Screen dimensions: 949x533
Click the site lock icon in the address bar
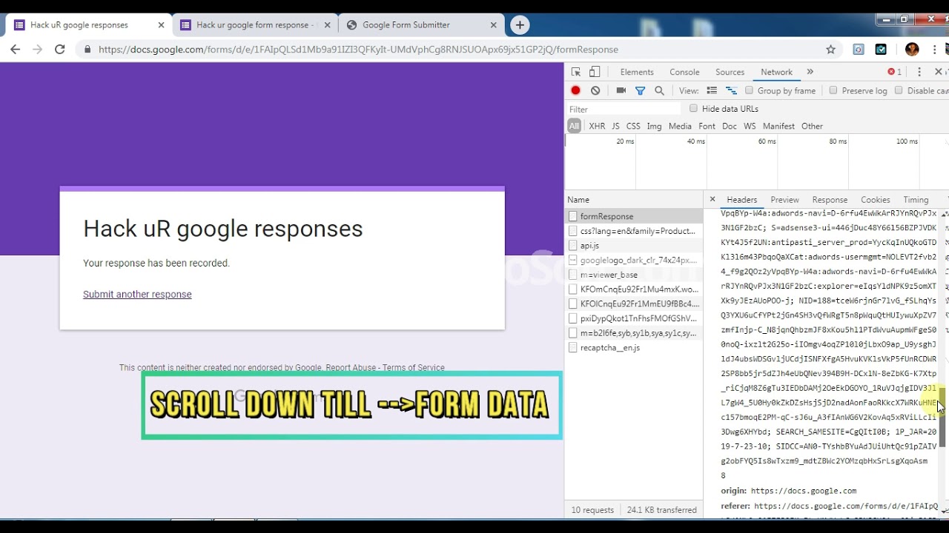tap(87, 50)
